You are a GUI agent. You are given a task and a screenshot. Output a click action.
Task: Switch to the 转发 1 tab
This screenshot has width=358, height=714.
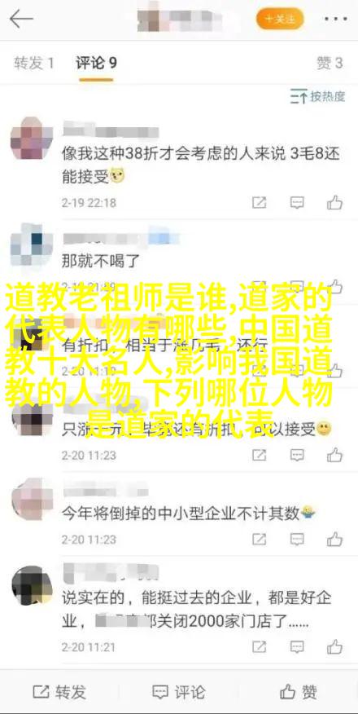34,63
